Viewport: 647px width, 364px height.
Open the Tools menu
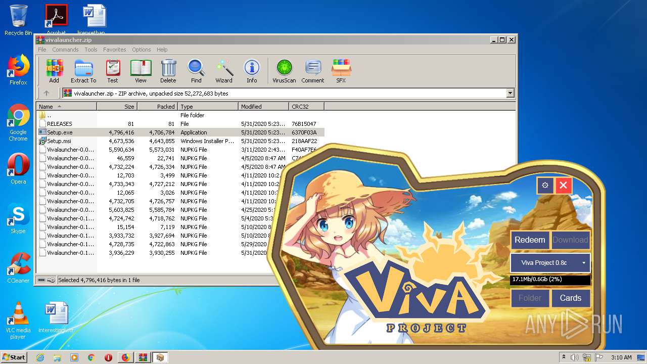(x=91, y=50)
